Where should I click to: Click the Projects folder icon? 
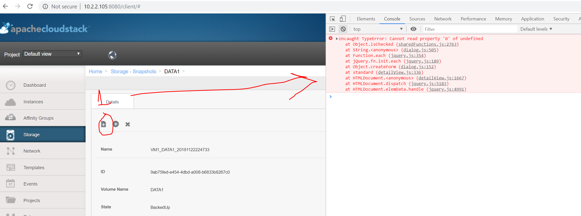[11, 200]
